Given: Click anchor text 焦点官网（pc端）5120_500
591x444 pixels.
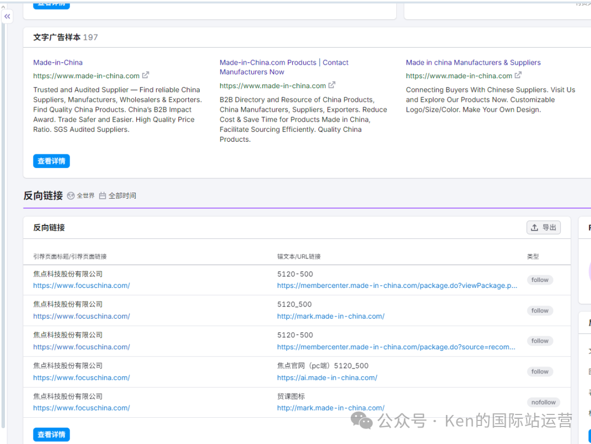Looking at the screenshot, I should coord(323,366).
